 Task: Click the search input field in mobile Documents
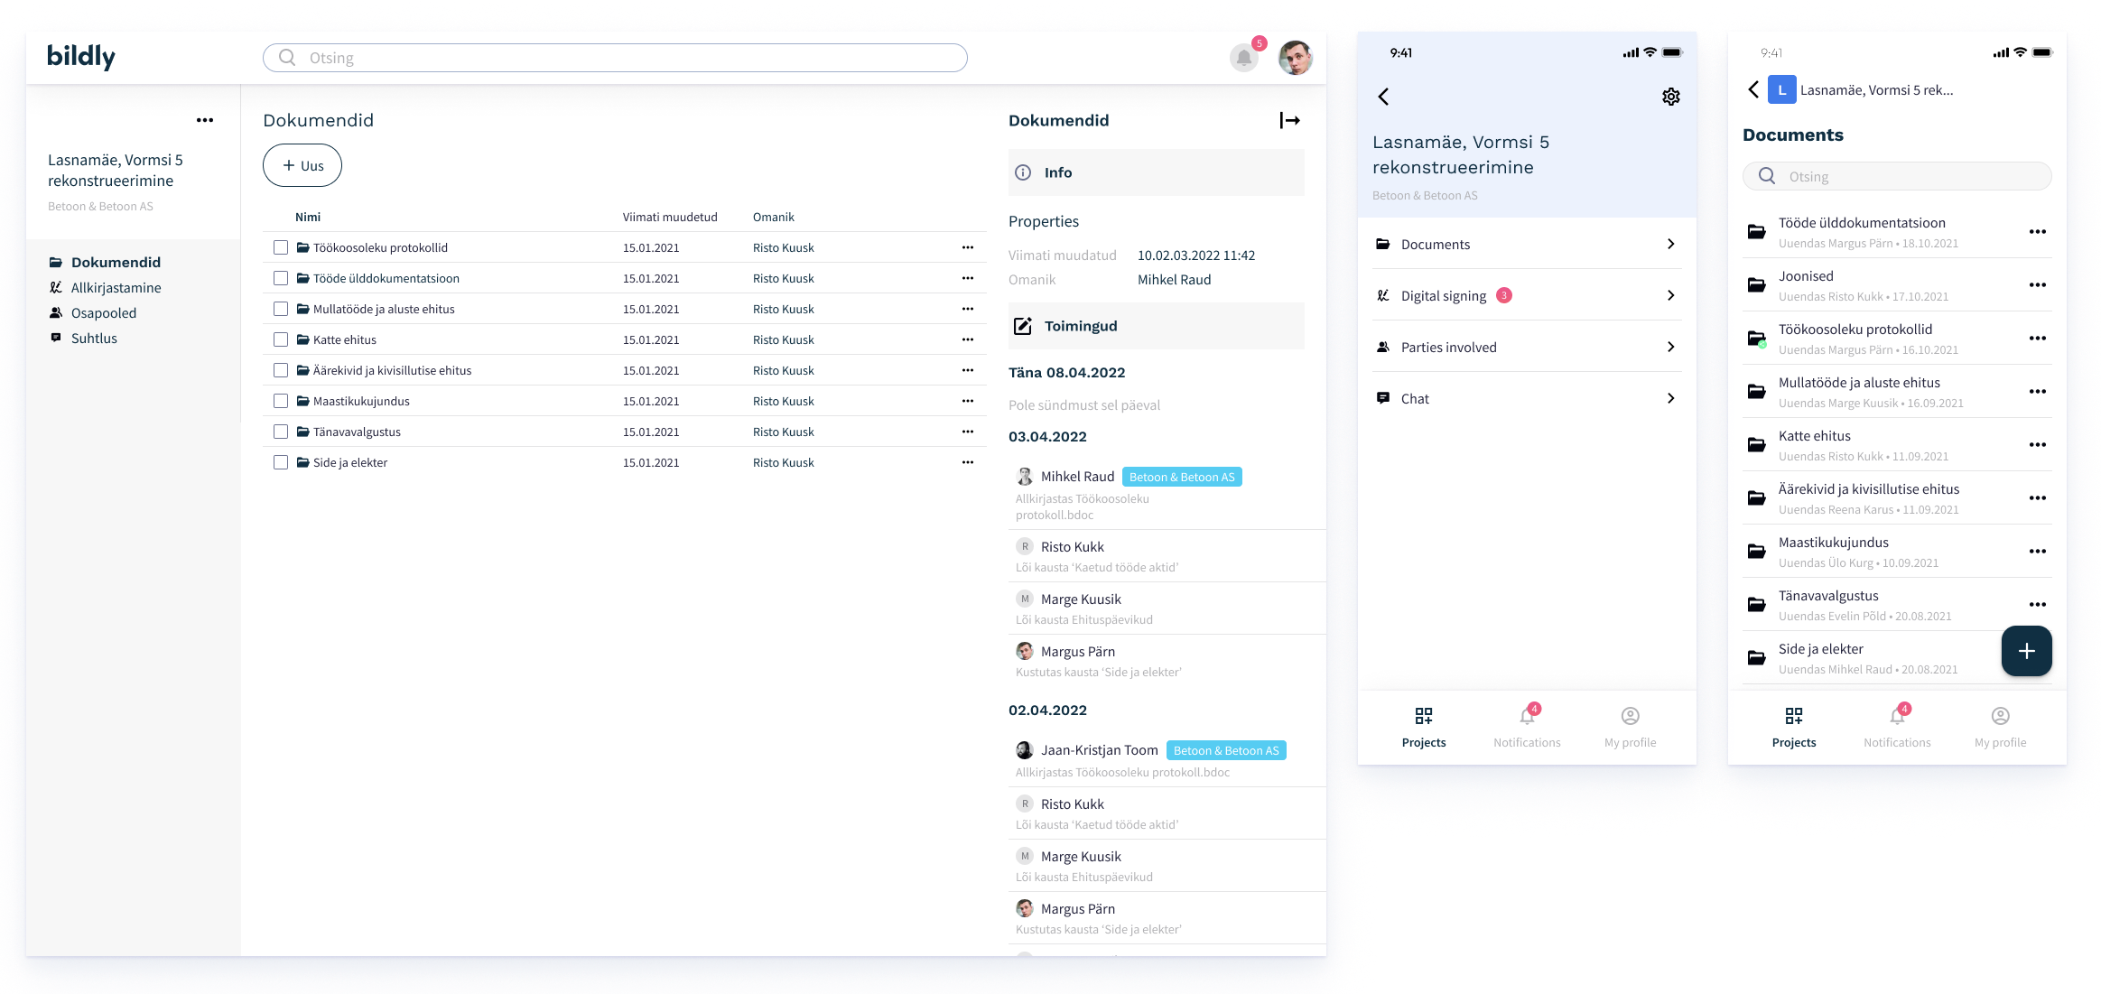pyautogui.click(x=1896, y=175)
